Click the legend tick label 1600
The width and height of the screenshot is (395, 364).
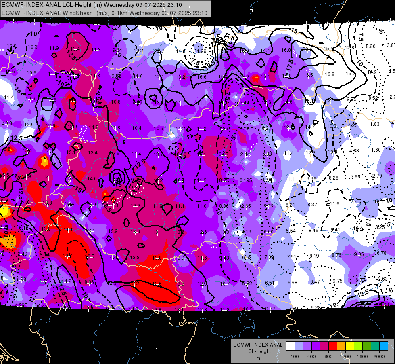(362, 356)
